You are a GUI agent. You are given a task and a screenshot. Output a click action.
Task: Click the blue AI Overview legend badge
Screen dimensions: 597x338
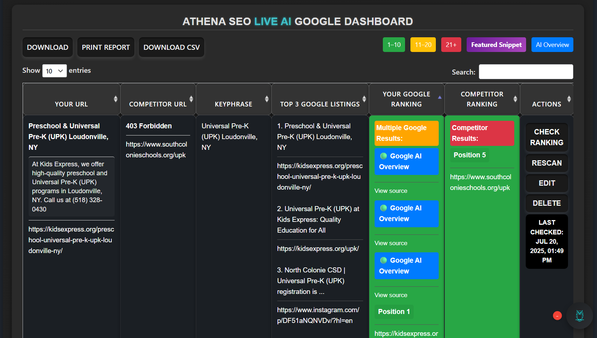click(552, 45)
